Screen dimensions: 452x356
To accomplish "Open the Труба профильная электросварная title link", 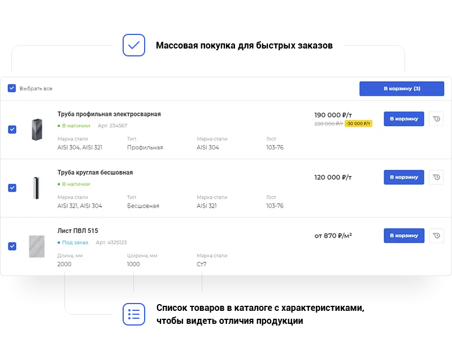I will tap(109, 115).
